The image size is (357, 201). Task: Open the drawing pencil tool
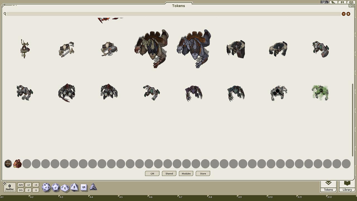[333, 2]
